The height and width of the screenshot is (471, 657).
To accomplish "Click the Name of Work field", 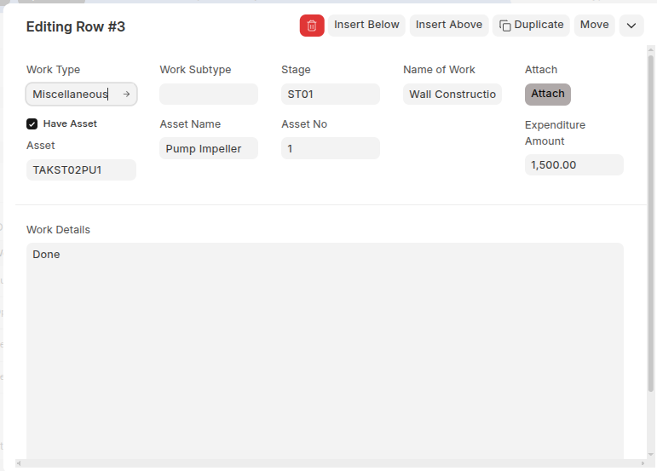I will [x=452, y=95].
